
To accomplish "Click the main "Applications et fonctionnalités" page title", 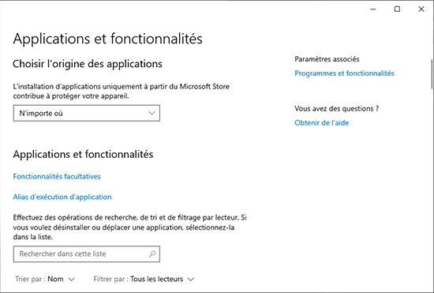I will pyautogui.click(x=107, y=39).
